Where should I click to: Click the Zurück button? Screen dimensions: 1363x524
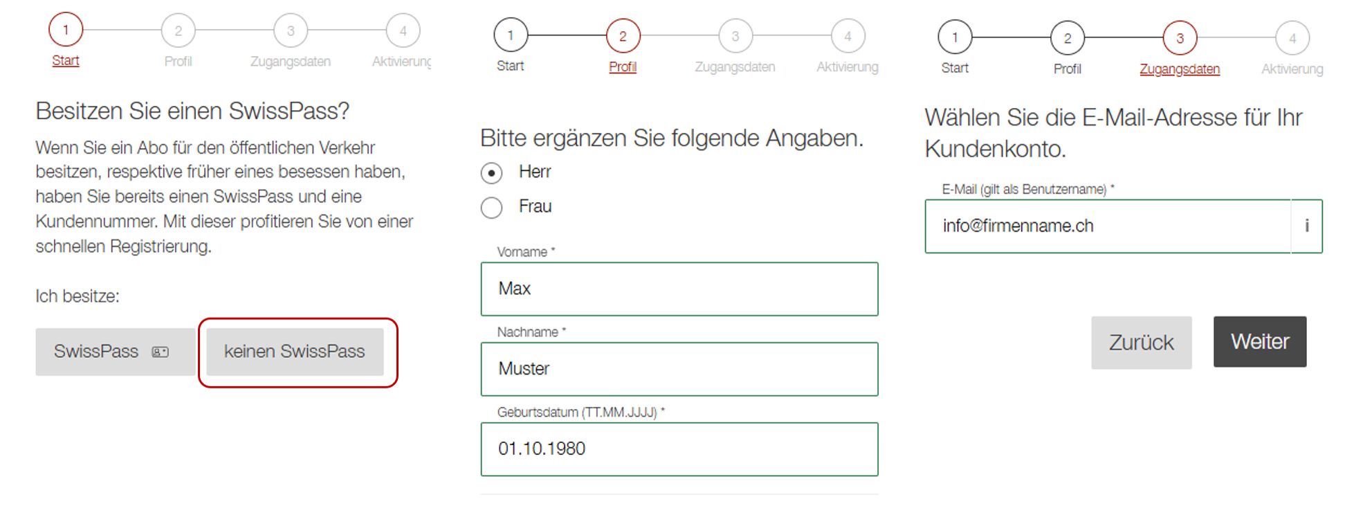(x=1142, y=343)
